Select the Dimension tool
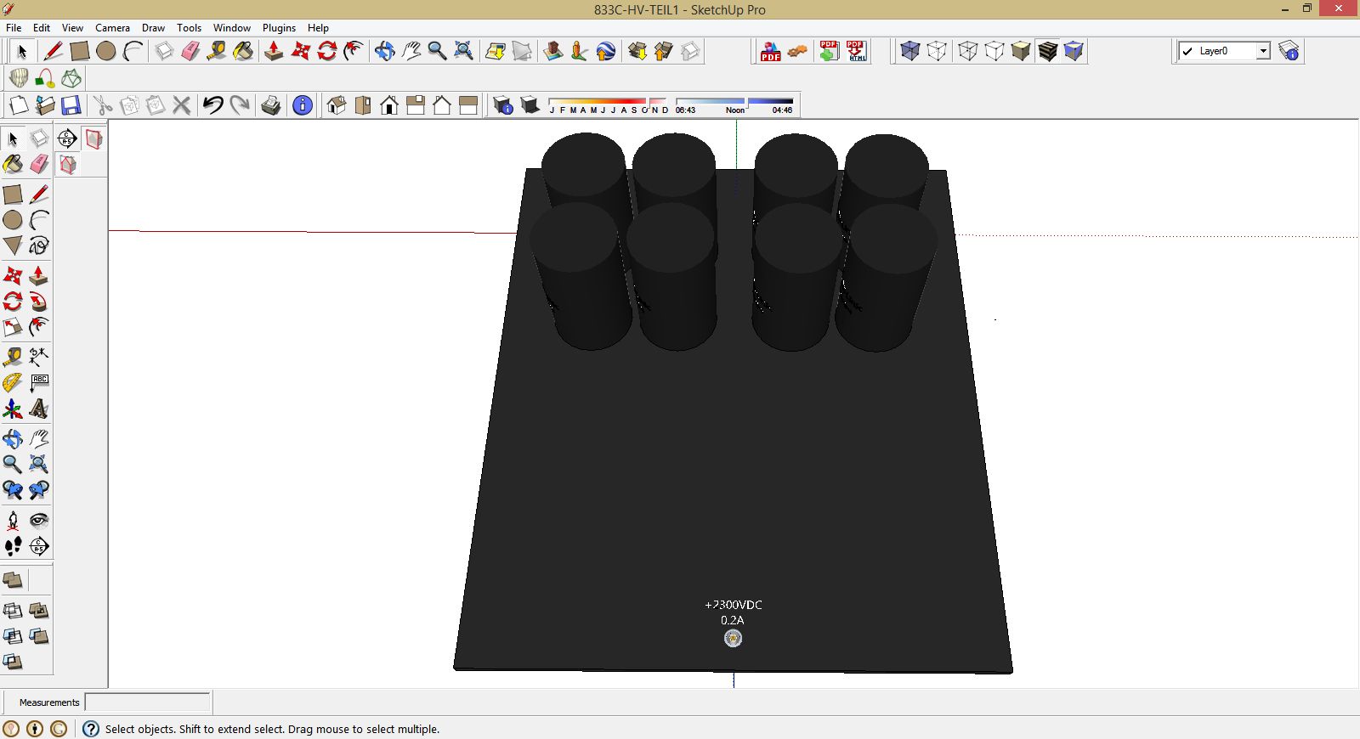Image resolution: width=1360 pixels, height=739 pixels. [x=39, y=356]
